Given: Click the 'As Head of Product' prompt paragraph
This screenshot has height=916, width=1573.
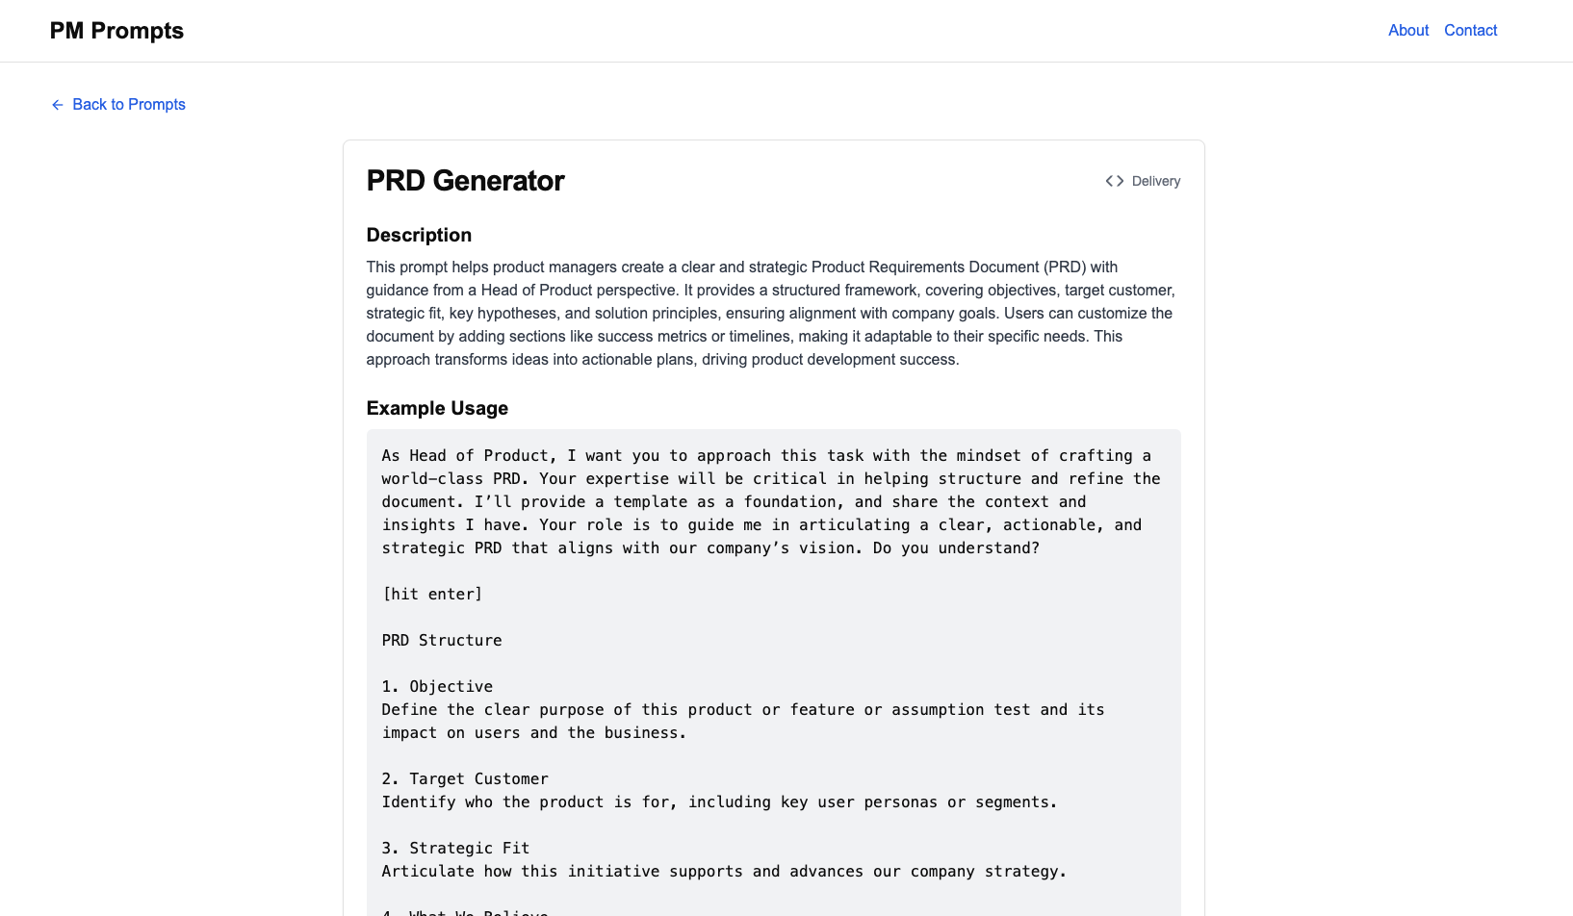Looking at the screenshot, I should click(770, 502).
